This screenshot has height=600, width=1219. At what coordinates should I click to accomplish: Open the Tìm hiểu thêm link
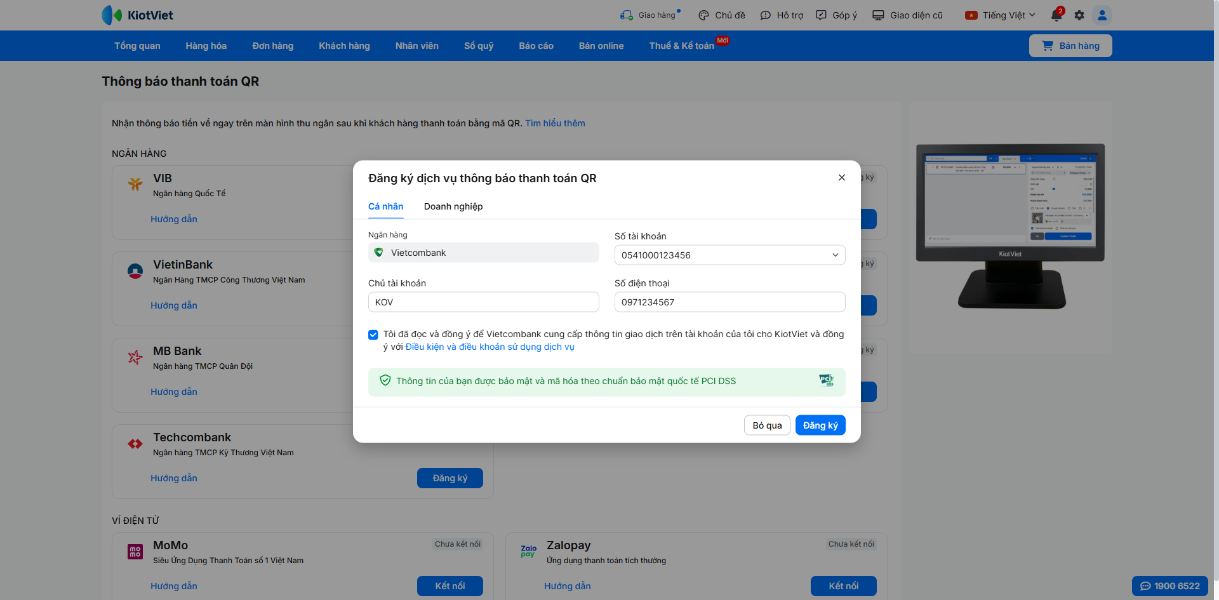(555, 123)
